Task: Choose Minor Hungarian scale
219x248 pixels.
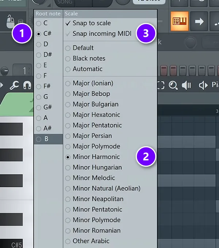Action: pyautogui.click(x=110, y=167)
